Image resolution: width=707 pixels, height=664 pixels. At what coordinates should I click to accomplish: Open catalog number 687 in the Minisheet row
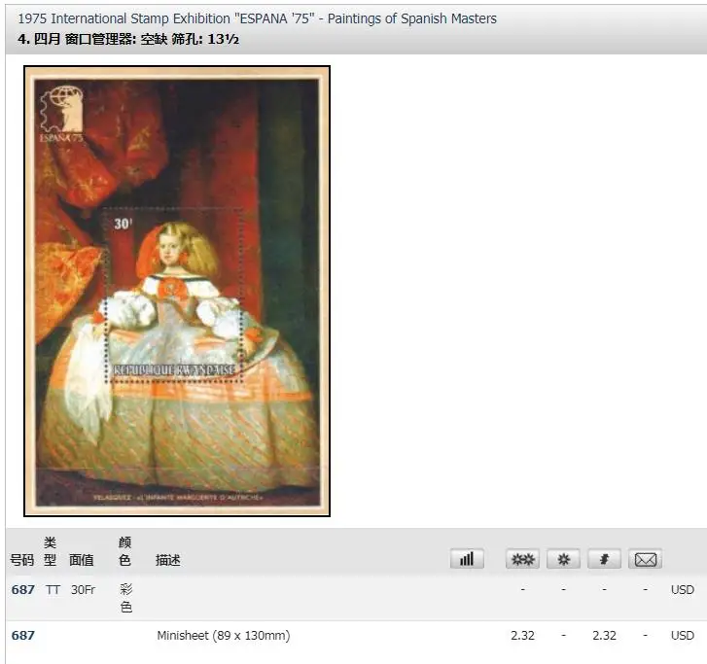click(23, 635)
